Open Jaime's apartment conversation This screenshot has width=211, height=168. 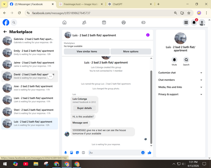point(30,64)
